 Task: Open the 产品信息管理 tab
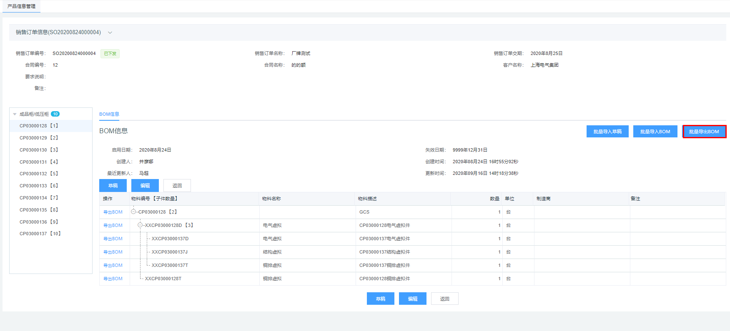click(21, 6)
